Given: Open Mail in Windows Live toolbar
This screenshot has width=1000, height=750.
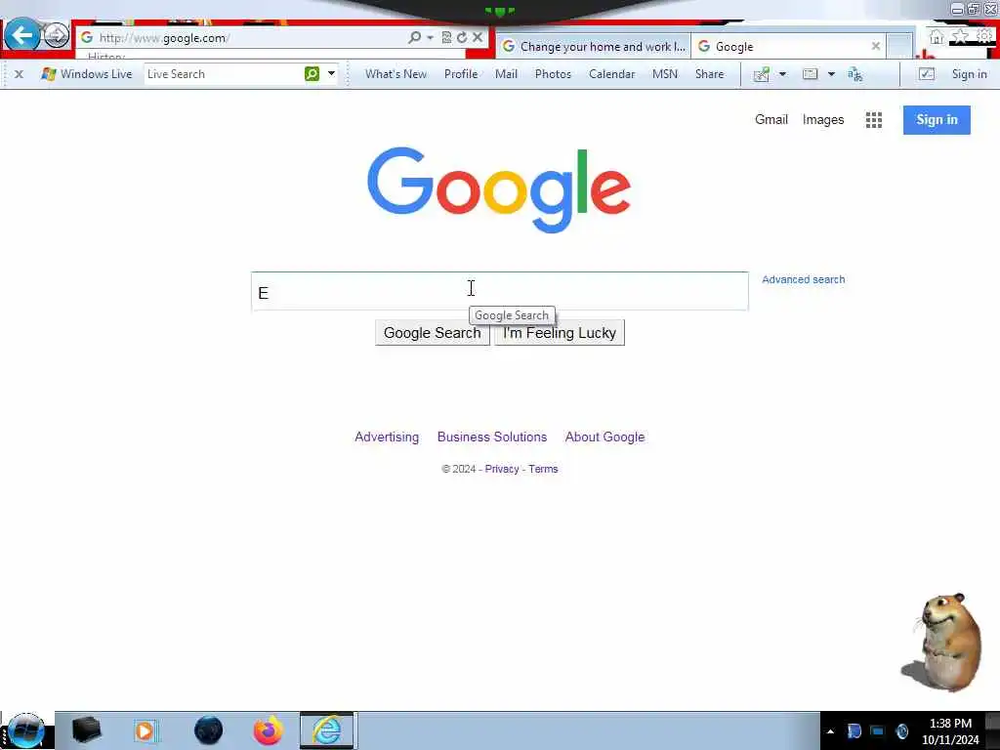Looking at the screenshot, I should click(507, 74).
